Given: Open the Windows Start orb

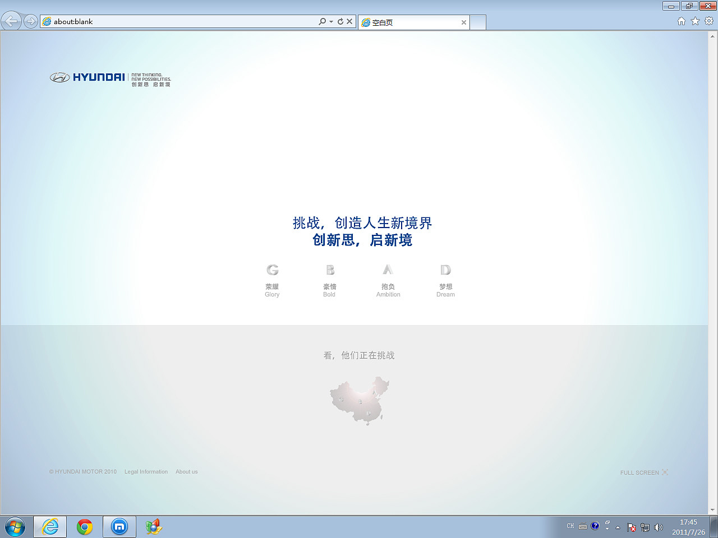Looking at the screenshot, I should (x=15, y=527).
